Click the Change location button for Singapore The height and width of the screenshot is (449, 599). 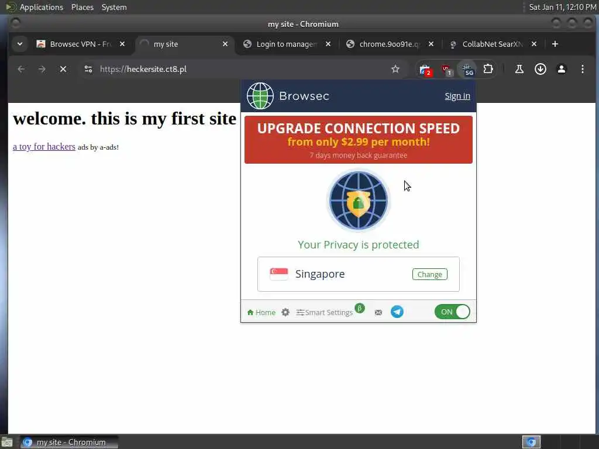pos(430,274)
